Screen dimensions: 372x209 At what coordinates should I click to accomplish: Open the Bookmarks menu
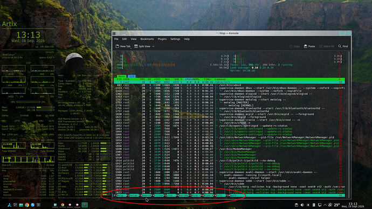[147, 39]
